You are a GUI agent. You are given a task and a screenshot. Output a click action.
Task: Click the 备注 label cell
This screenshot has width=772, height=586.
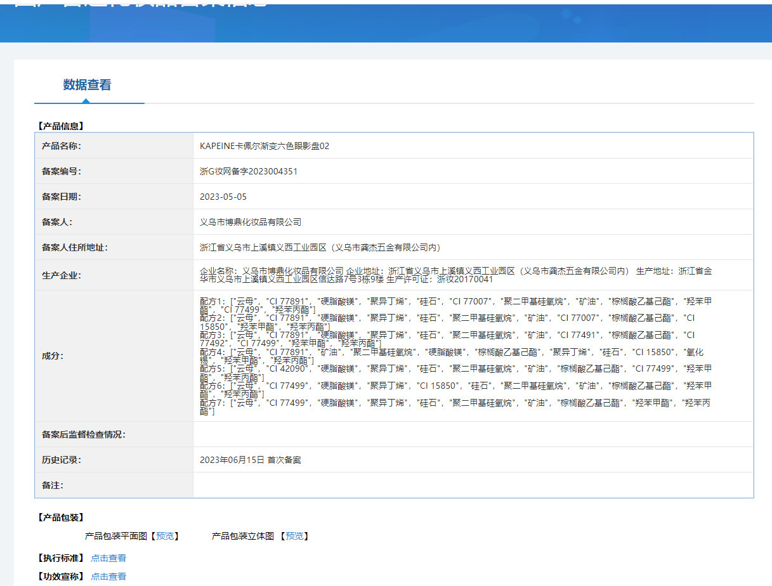coord(114,485)
